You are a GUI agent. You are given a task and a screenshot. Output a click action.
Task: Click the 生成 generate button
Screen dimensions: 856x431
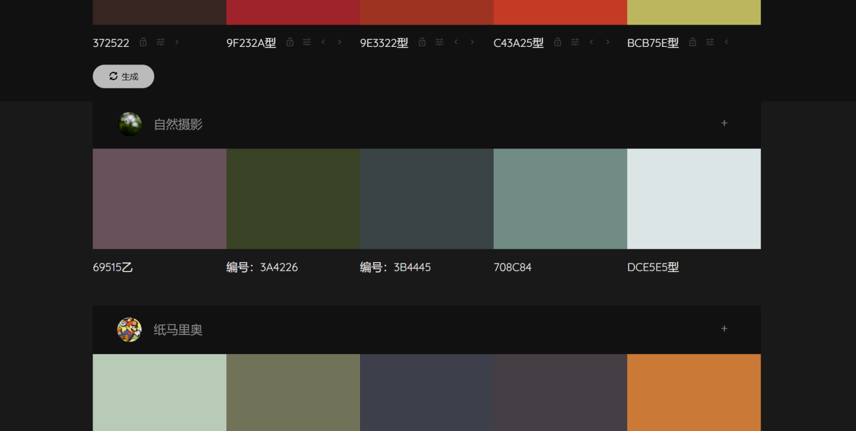(x=123, y=76)
